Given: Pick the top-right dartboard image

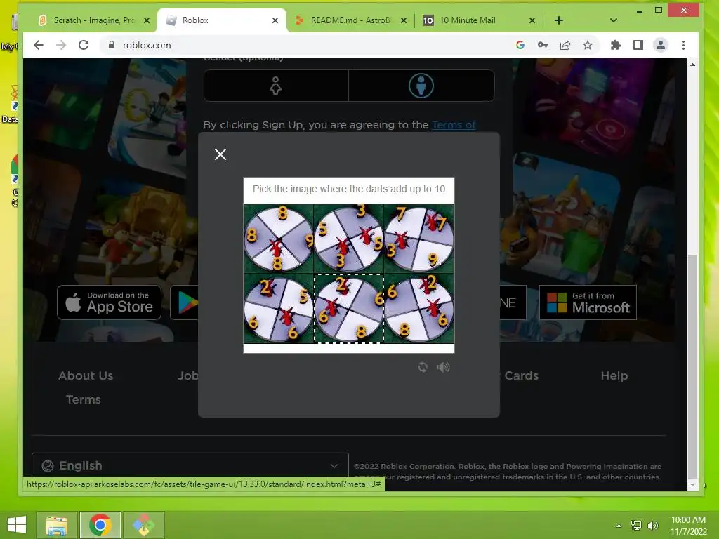Looking at the screenshot, I should (x=418, y=239).
